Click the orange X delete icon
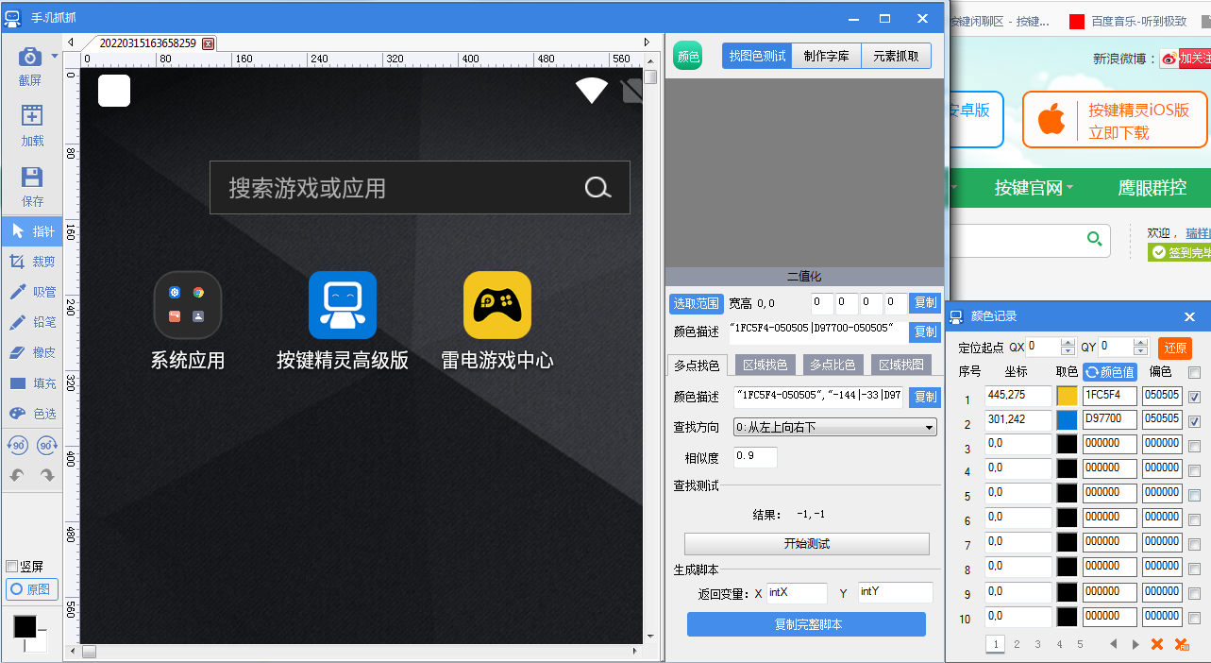Viewport: 1211px width, 663px height. click(x=1157, y=644)
